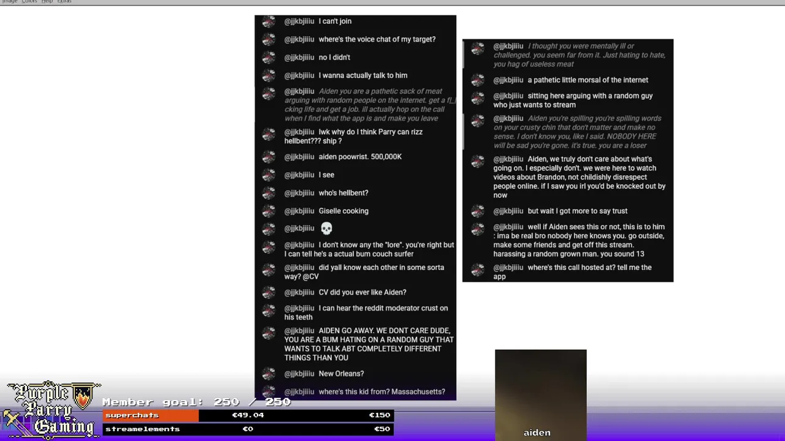The image size is (785, 441).
Task: Click the skull emoji in chat
Action: click(326, 228)
